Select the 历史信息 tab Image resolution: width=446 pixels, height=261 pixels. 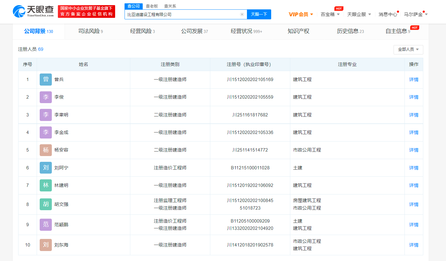click(351, 31)
